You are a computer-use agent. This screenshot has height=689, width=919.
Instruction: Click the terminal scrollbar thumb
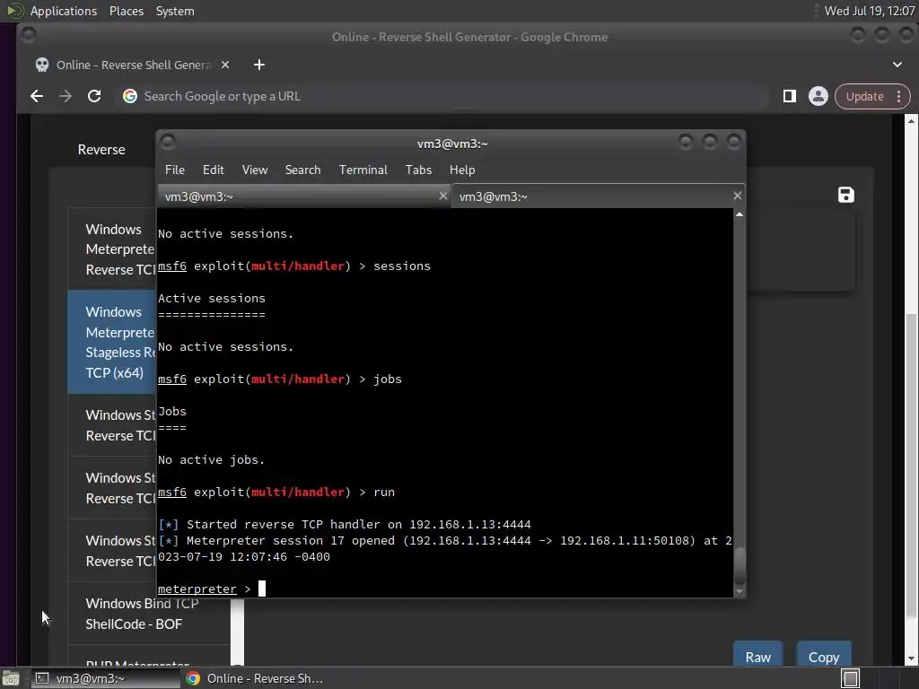[740, 565]
